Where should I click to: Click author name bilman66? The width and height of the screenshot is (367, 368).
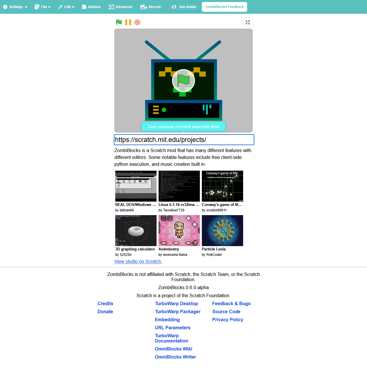click(x=127, y=210)
